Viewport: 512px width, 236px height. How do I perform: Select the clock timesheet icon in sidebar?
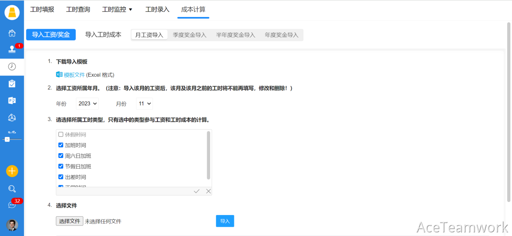pos(12,67)
